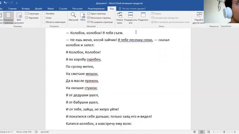Select the Вид tab
This screenshot has width=239, height=134.
click(112, 9)
